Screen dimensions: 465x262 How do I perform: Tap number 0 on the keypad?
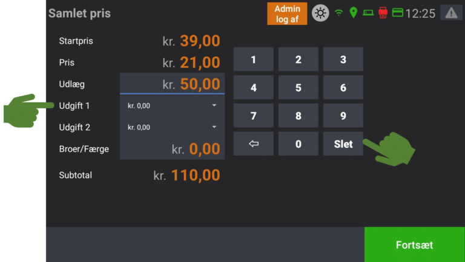click(x=298, y=144)
